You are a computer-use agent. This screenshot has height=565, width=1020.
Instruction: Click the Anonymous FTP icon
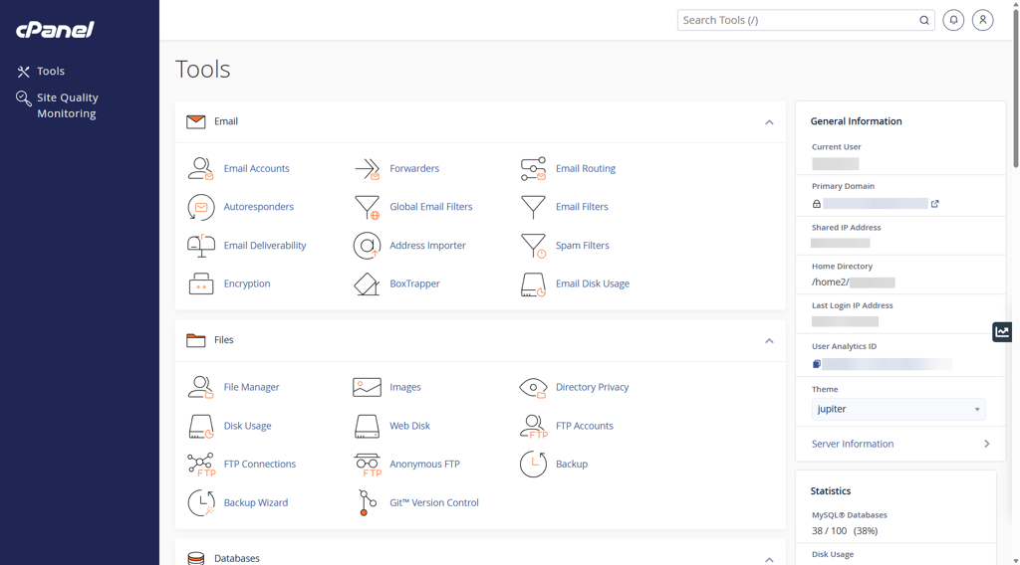[x=367, y=465]
